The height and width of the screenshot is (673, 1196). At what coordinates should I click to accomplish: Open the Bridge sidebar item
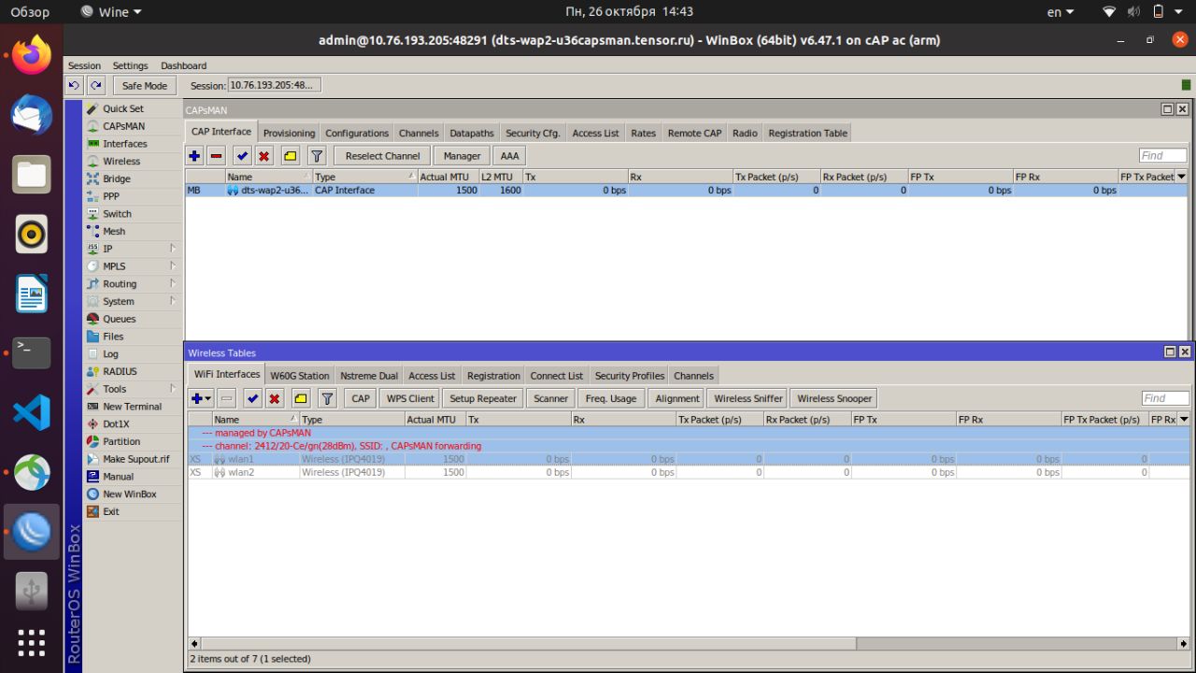coord(117,179)
